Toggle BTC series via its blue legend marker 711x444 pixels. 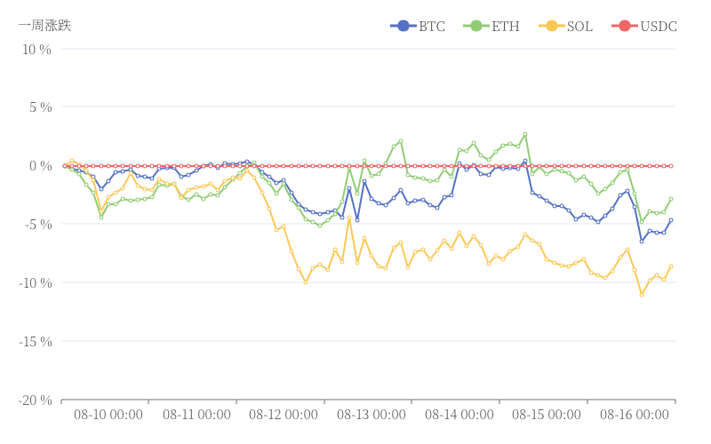(x=404, y=26)
